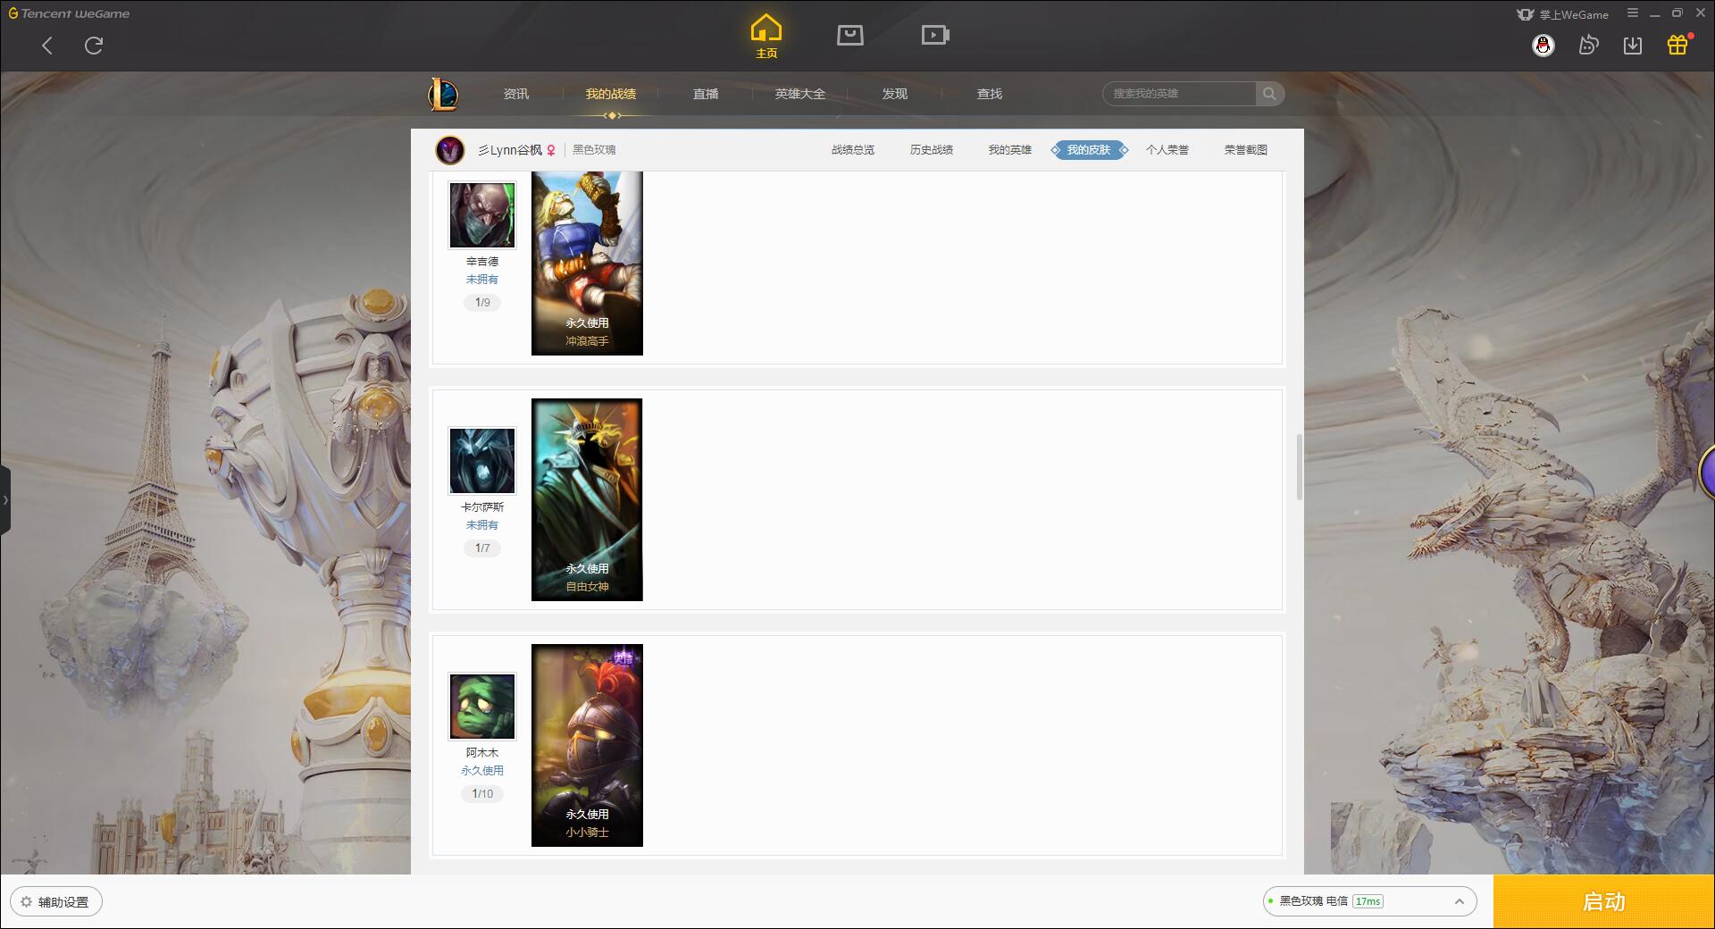
Task: Click the purple floating widget at right edge
Action: click(1706, 472)
